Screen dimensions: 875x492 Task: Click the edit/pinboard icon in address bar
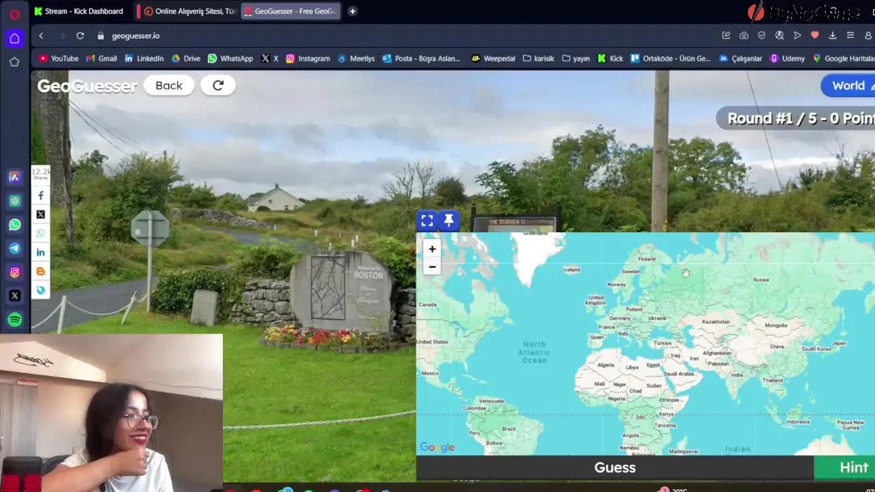click(726, 36)
